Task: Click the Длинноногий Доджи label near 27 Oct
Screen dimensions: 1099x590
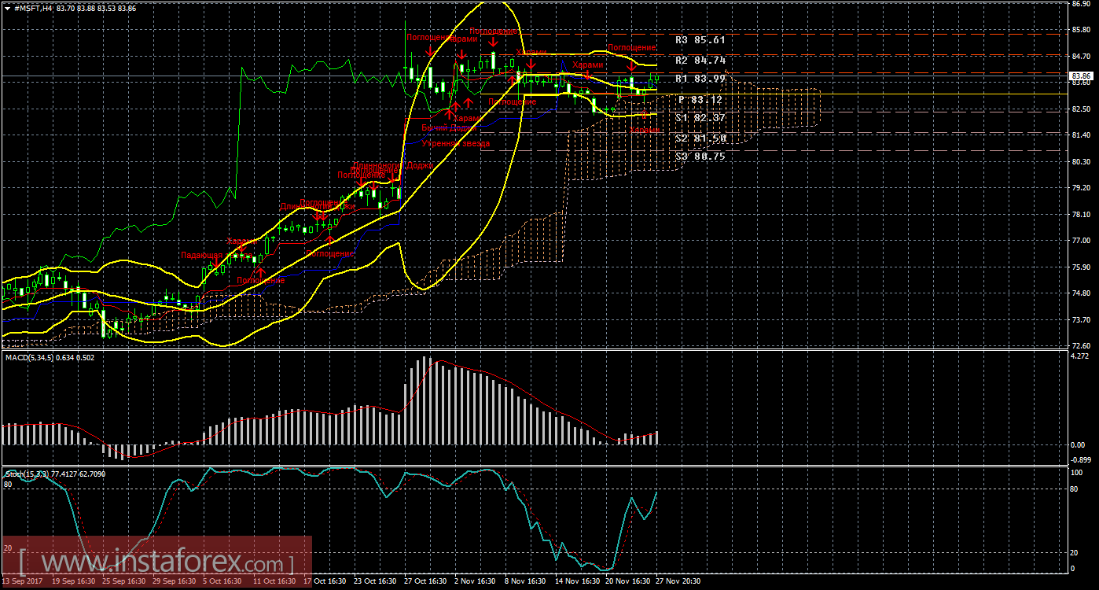Action: click(x=393, y=165)
